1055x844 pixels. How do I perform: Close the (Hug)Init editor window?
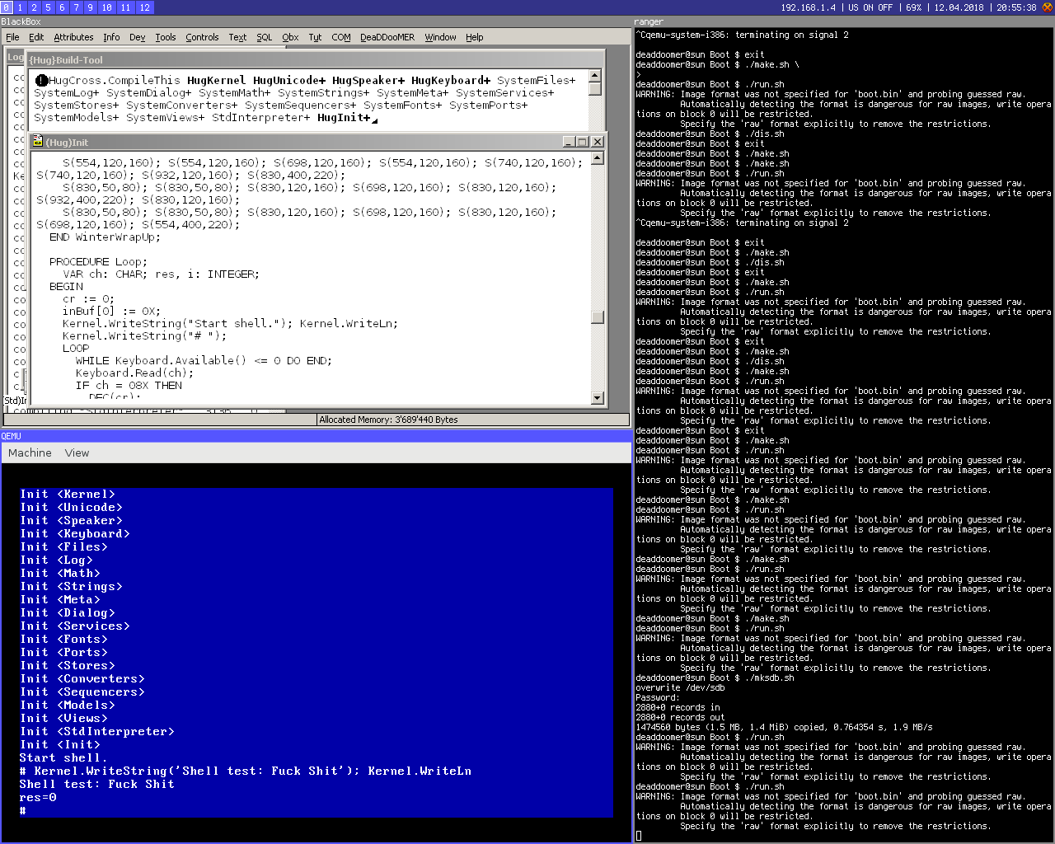pos(598,142)
